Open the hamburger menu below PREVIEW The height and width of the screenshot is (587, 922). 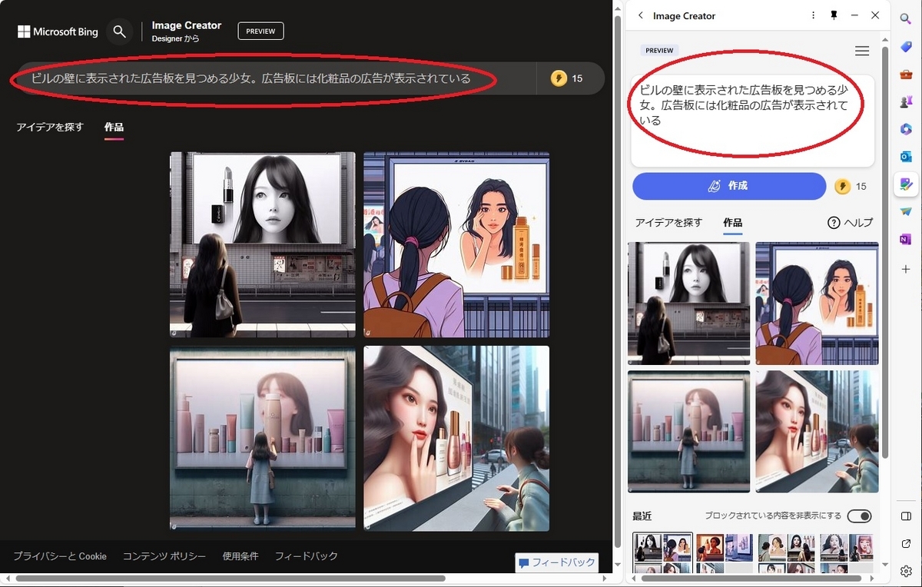pos(862,51)
